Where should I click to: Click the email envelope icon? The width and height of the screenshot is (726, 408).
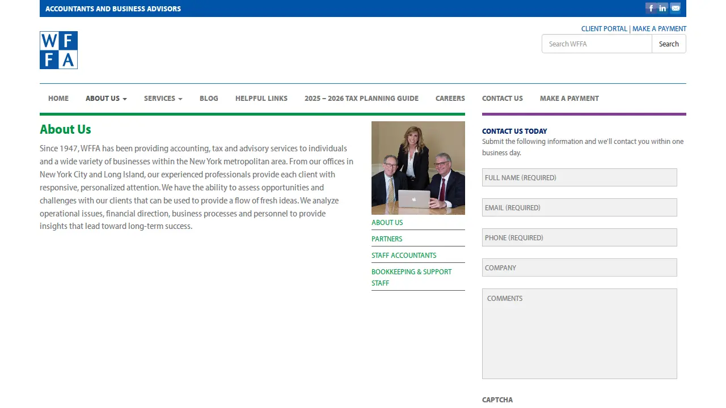coord(676,8)
